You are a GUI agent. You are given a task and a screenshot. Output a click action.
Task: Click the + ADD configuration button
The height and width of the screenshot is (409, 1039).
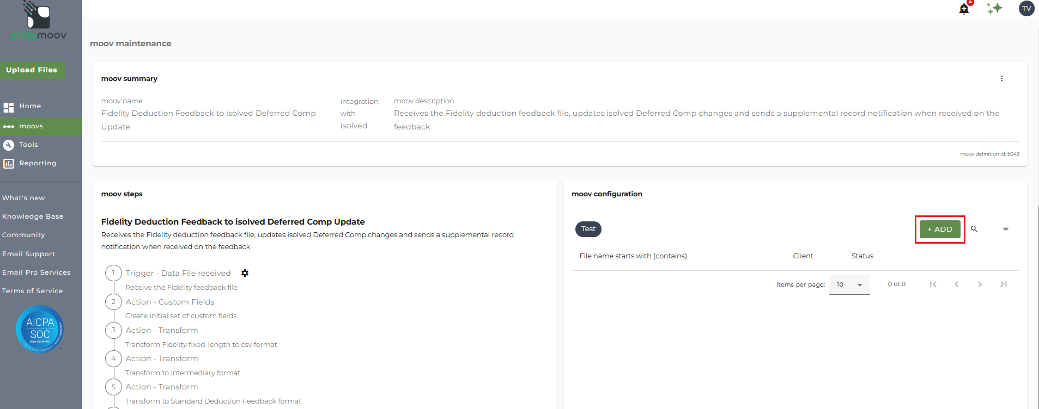pyautogui.click(x=940, y=230)
